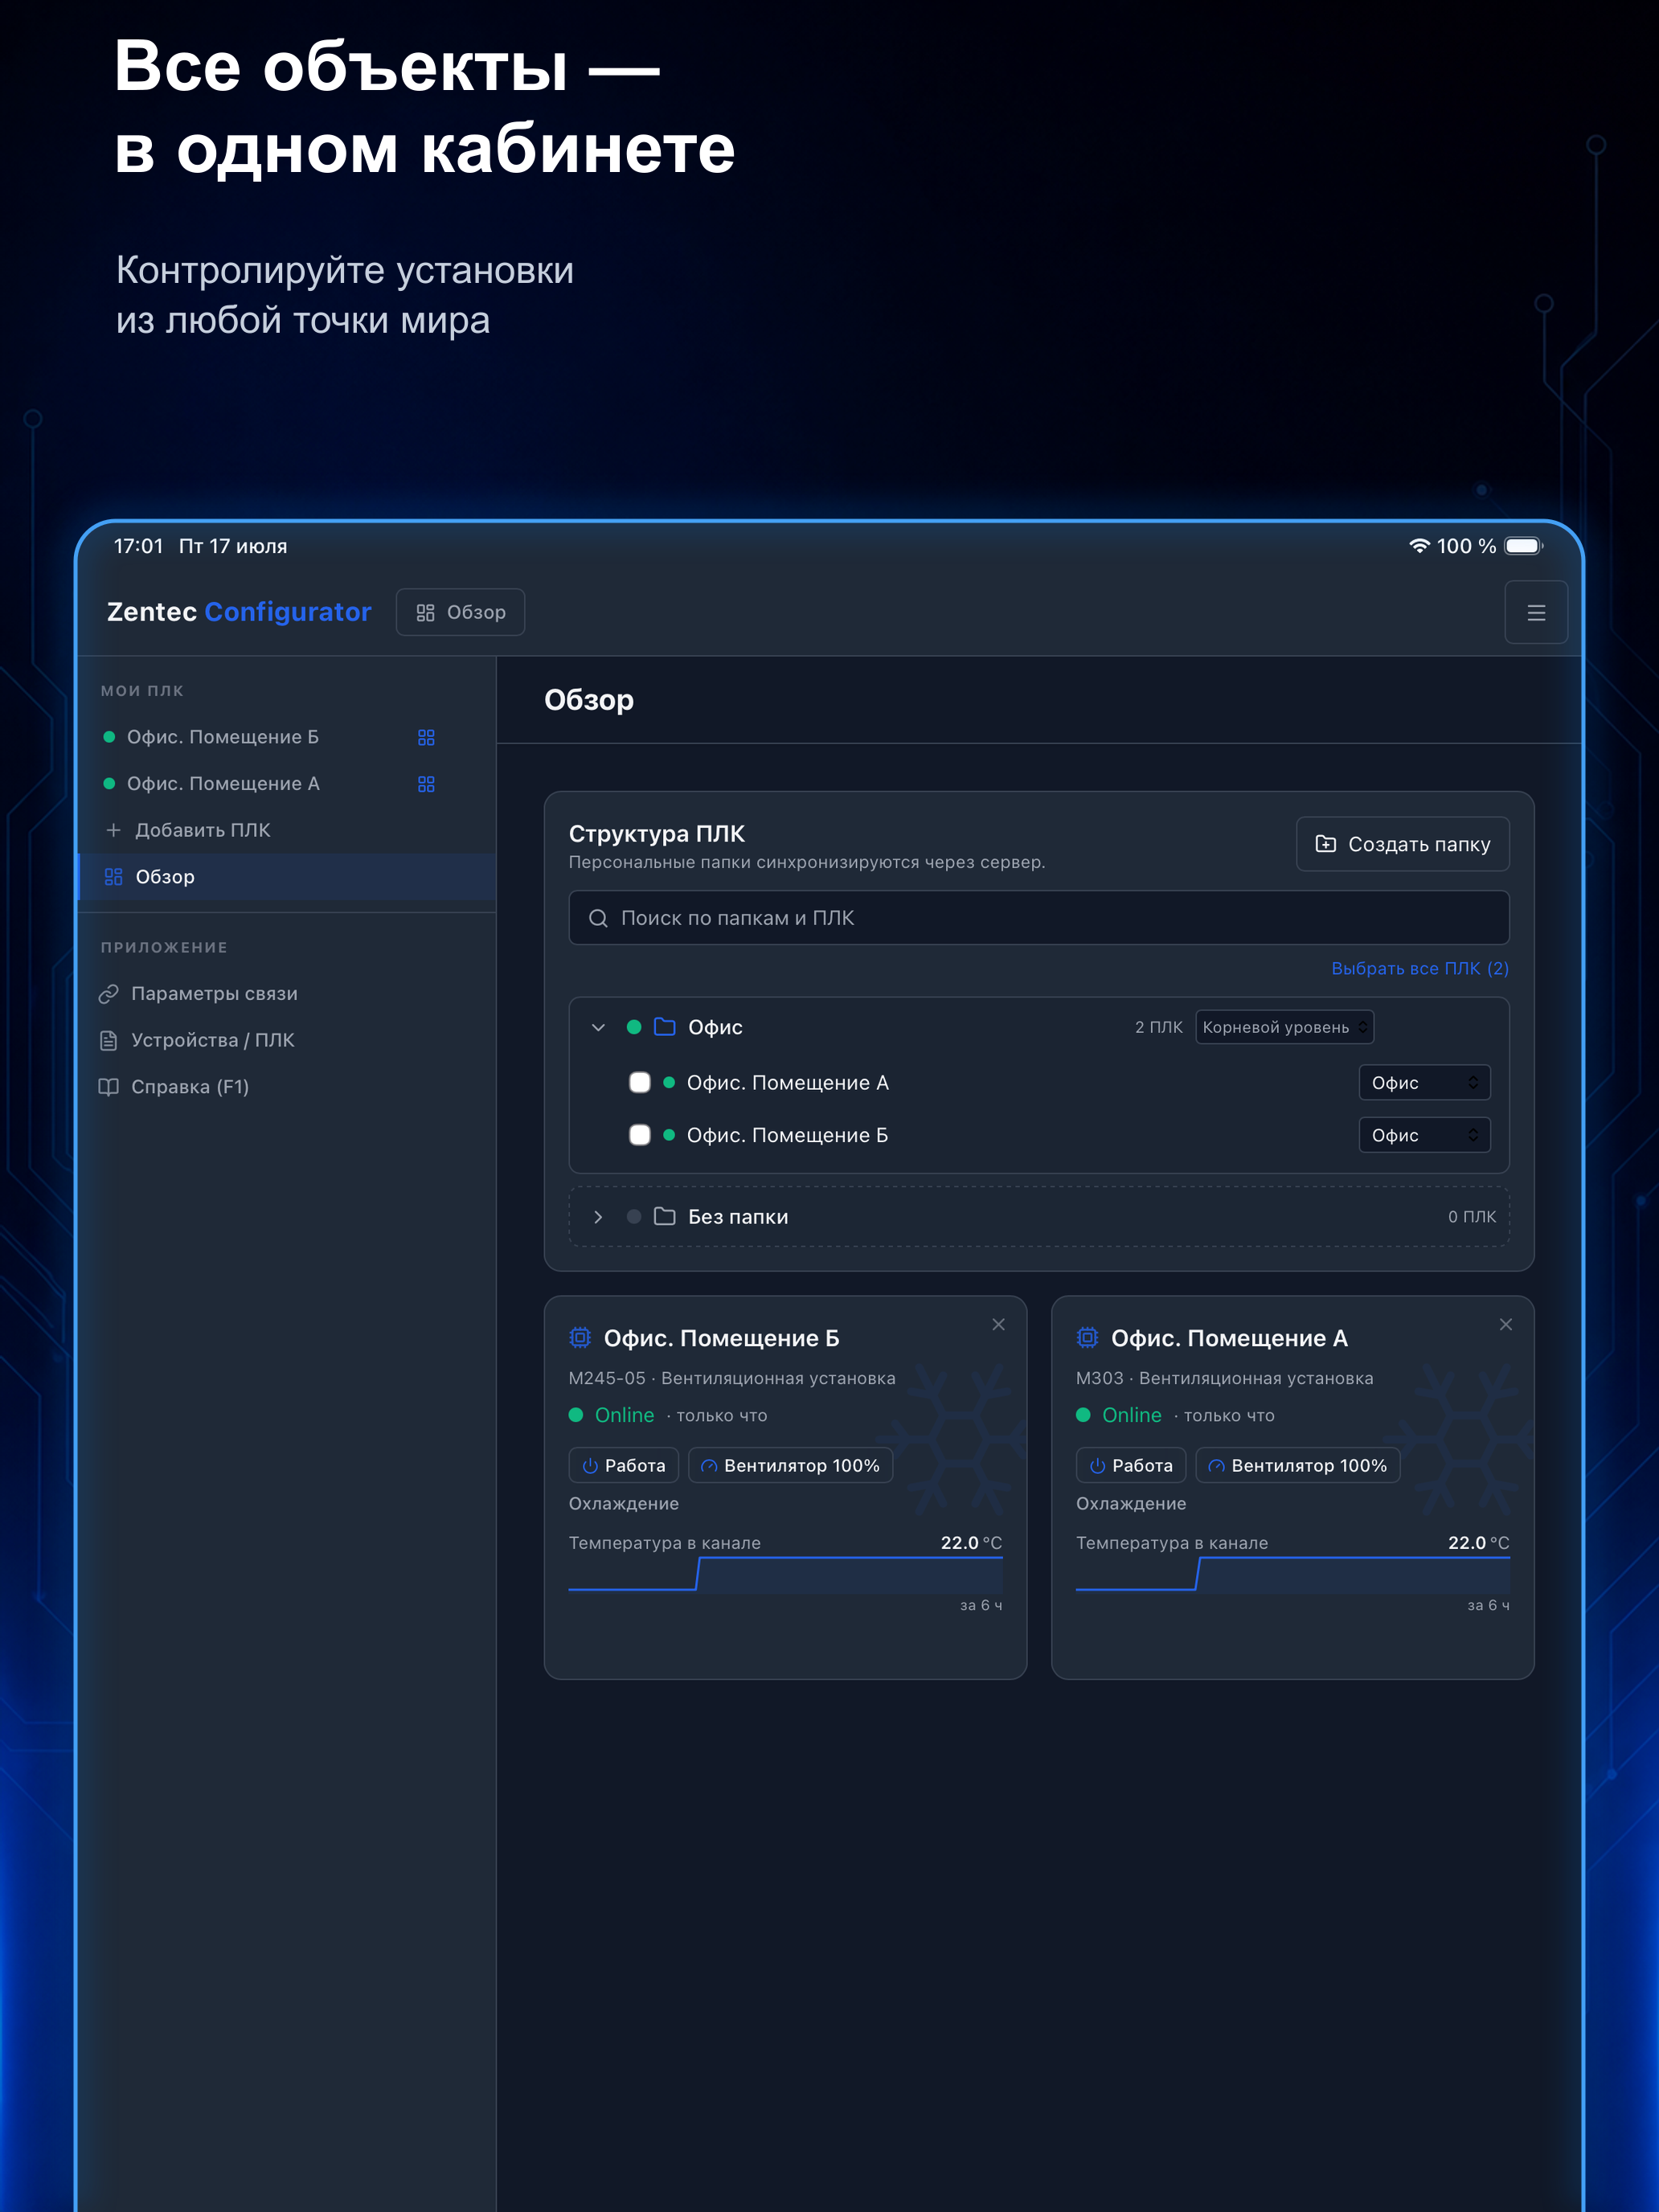Screen dimensions: 1659x2212
Task: Expand the Без папки folder chevron
Action: click(598, 1217)
